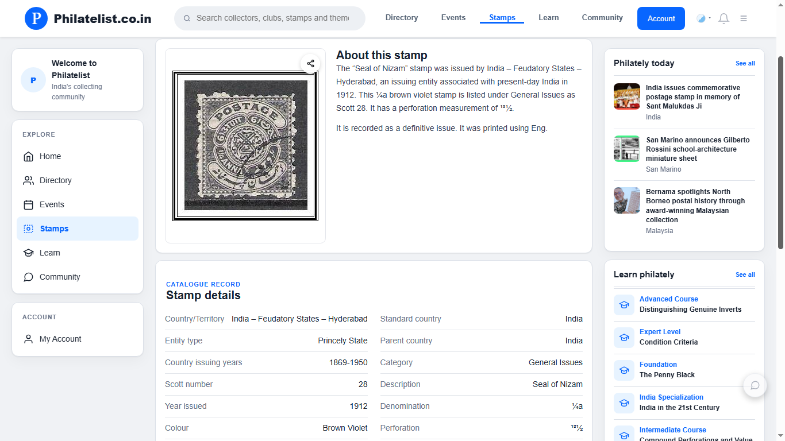
Task: Click the India Specialization cap icon
Action: click(624, 403)
